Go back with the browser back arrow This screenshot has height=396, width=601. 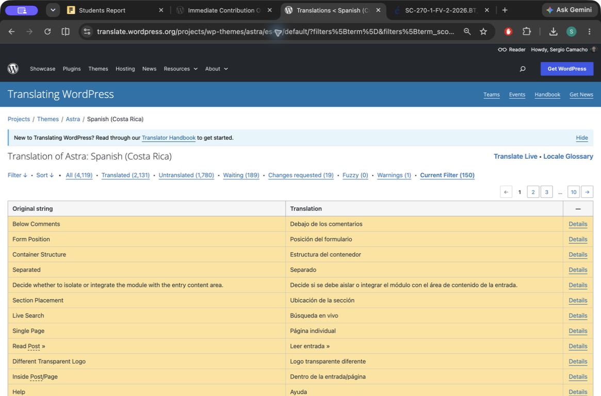11,31
